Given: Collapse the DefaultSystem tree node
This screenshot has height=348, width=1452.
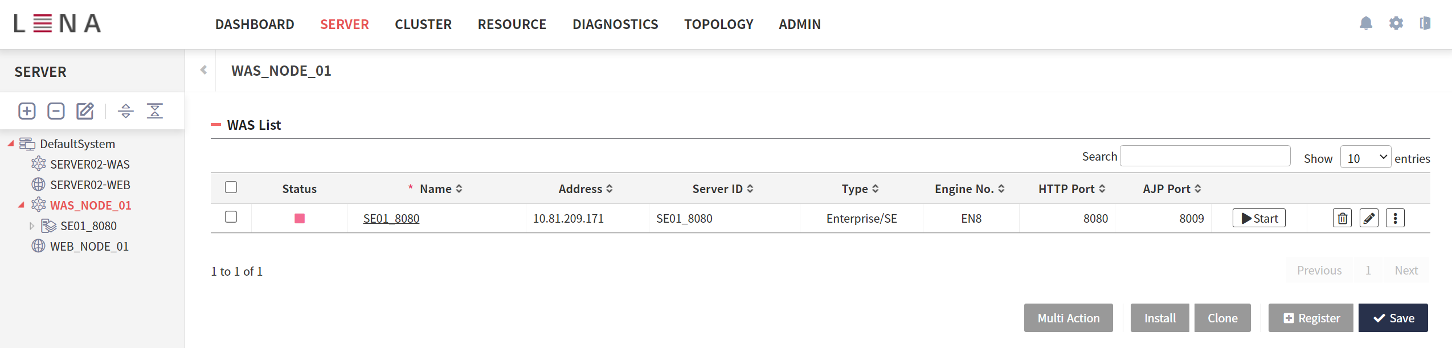Looking at the screenshot, I should [11, 144].
